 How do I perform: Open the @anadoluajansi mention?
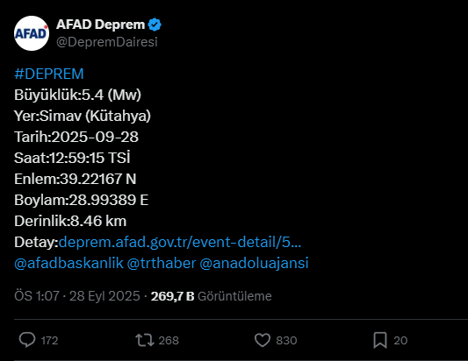[254, 263]
